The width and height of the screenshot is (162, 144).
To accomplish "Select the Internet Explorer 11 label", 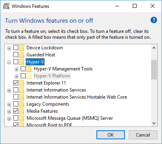I will coord(46,83).
